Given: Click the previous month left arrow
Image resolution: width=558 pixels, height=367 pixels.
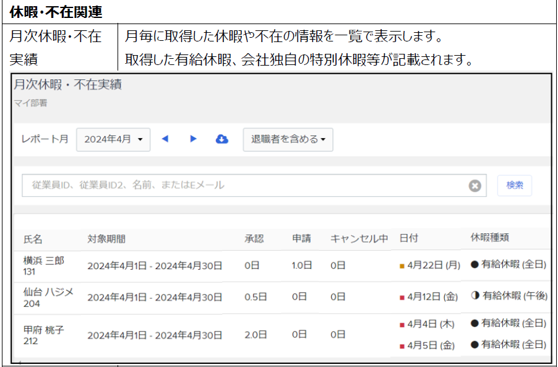Looking at the screenshot, I should tap(165, 139).
